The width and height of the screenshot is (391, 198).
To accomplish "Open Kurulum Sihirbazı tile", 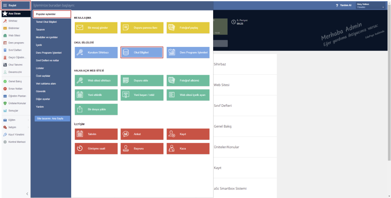I will pyautogui.click(x=96, y=53).
